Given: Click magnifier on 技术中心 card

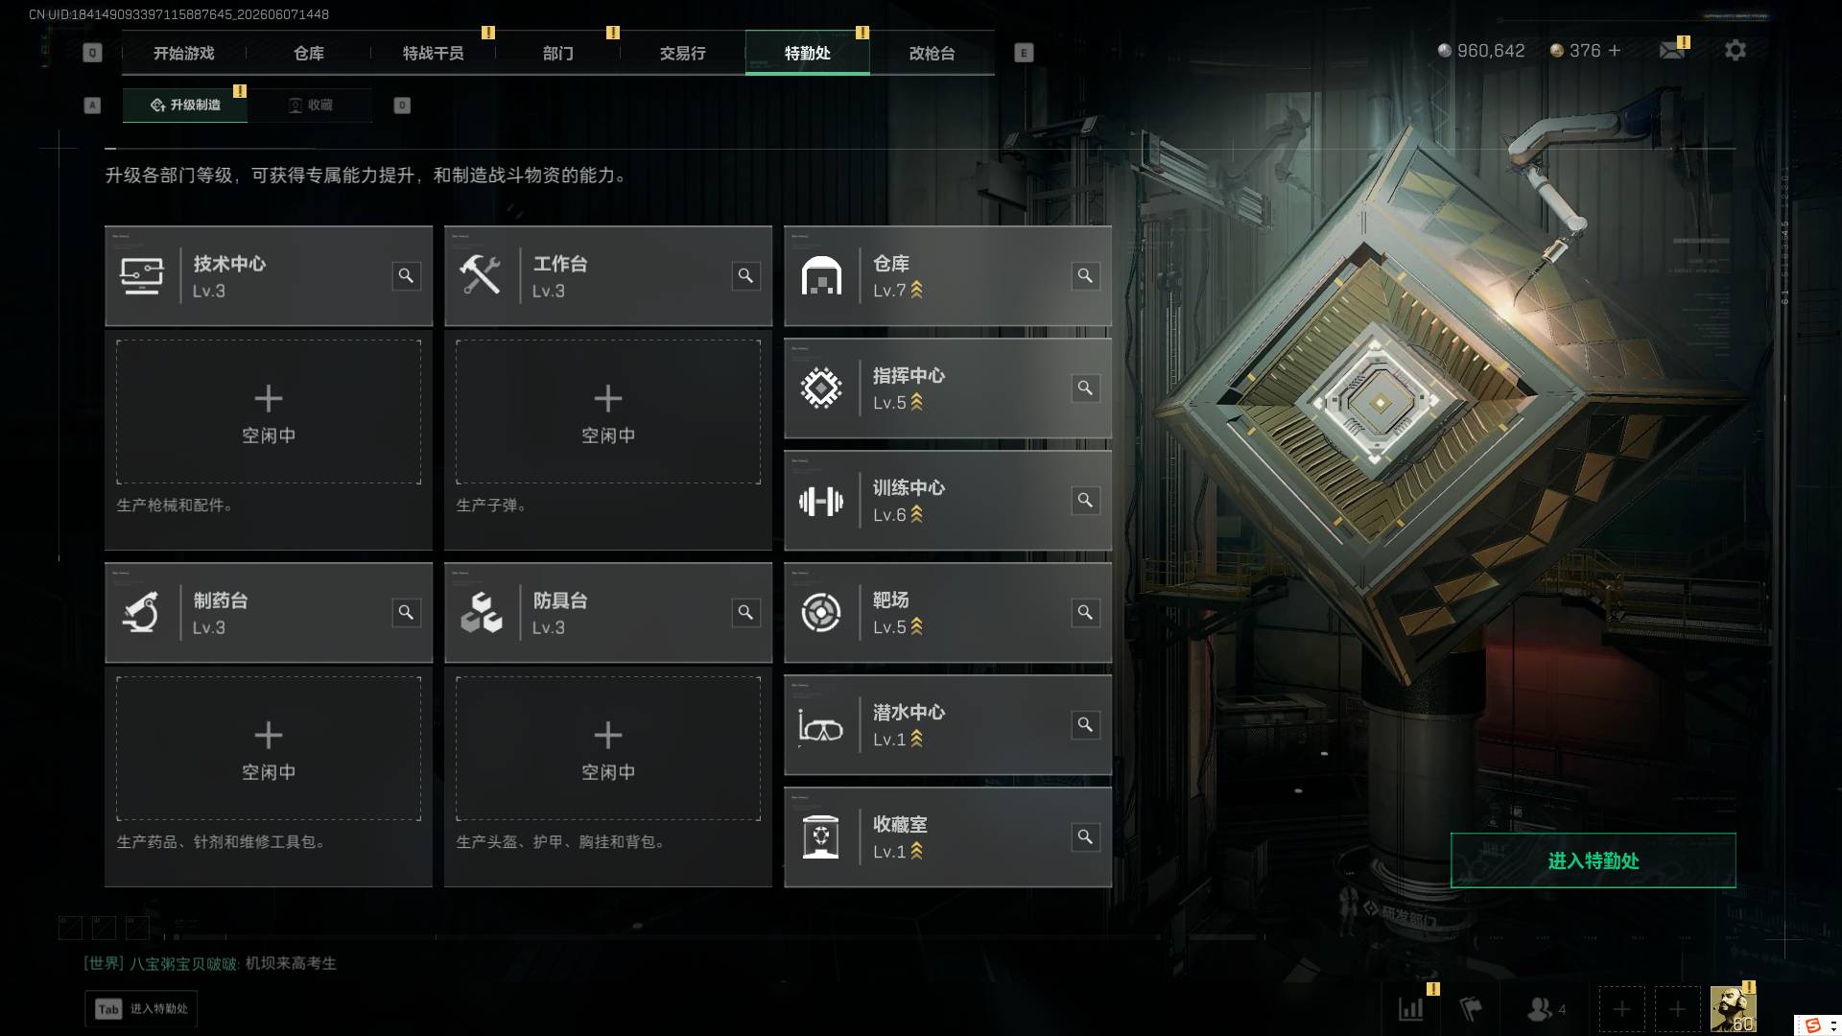Looking at the screenshot, I should tap(406, 276).
